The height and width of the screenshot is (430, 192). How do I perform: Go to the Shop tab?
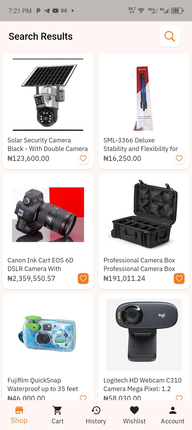19,415
